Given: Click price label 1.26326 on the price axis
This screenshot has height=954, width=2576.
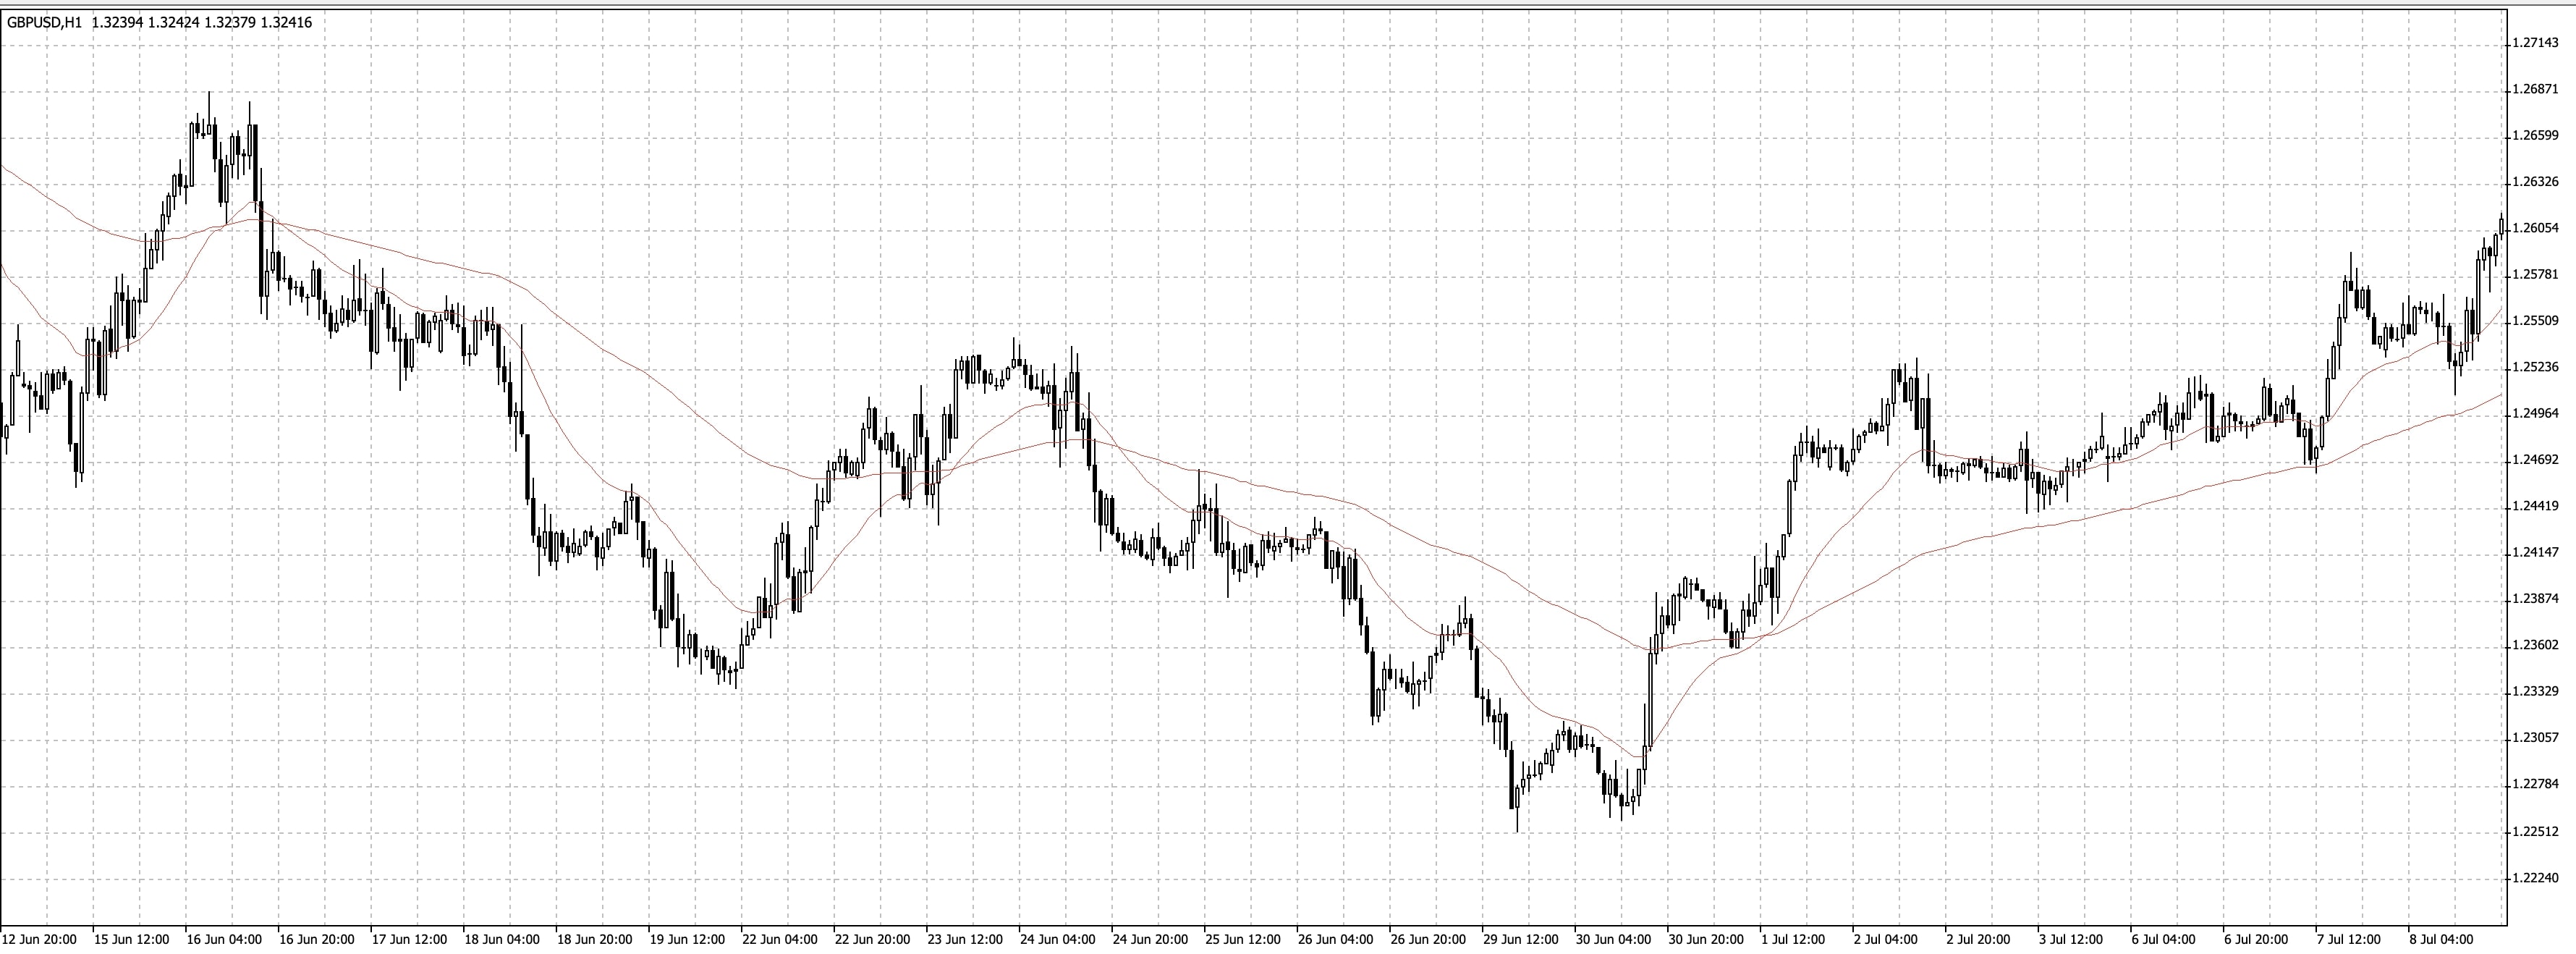Looking at the screenshot, I should click(2537, 182).
